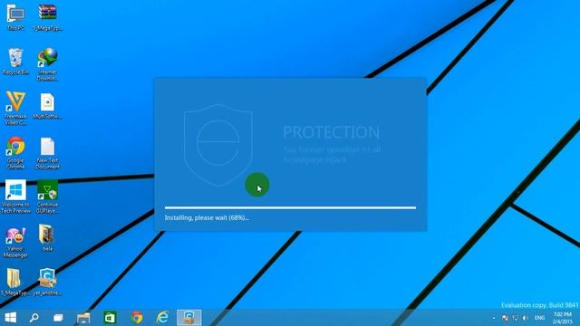Launch Internet Explorer from the taskbar
580x326 pixels.
(x=163, y=318)
